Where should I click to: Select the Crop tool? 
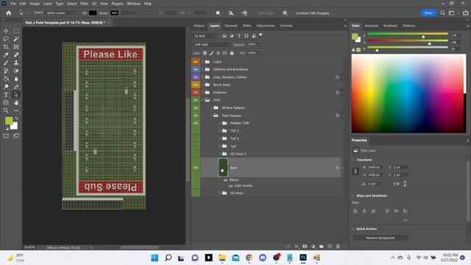[6, 47]
